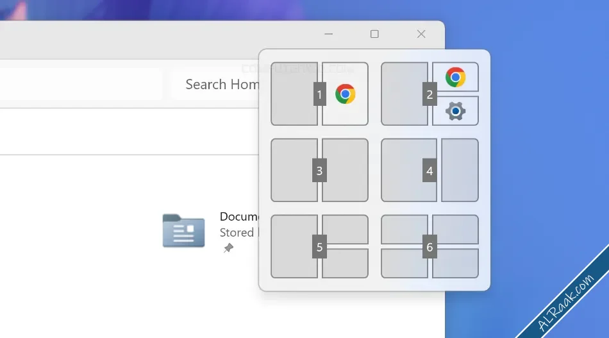Snap to bottom-right quadrant of layout 6
The height and width of the screenshot is (338, 609).
[x=455, y=263]
